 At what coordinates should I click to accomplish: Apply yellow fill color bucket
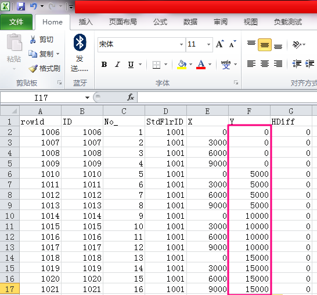(x=182, y=65)
